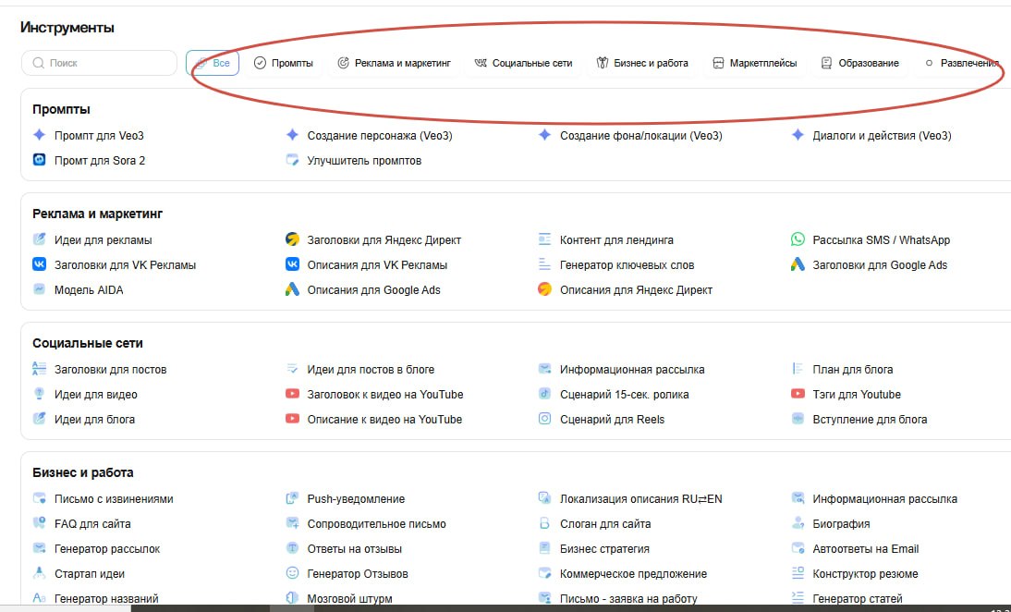Click the WhatsApp icon next to Рассылка SMS

(x=798, y=239)
